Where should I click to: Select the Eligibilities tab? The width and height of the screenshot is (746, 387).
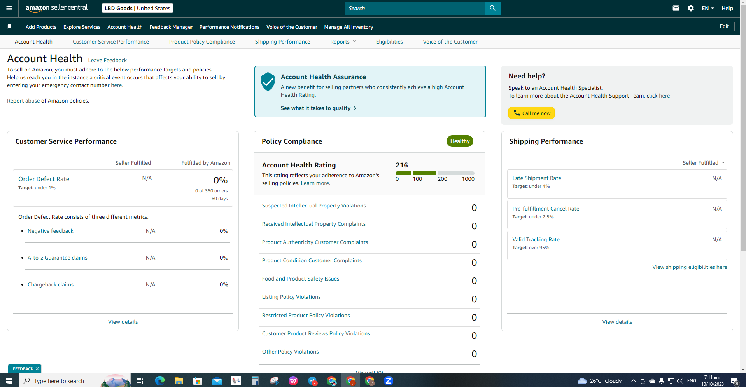pos(389,42)
